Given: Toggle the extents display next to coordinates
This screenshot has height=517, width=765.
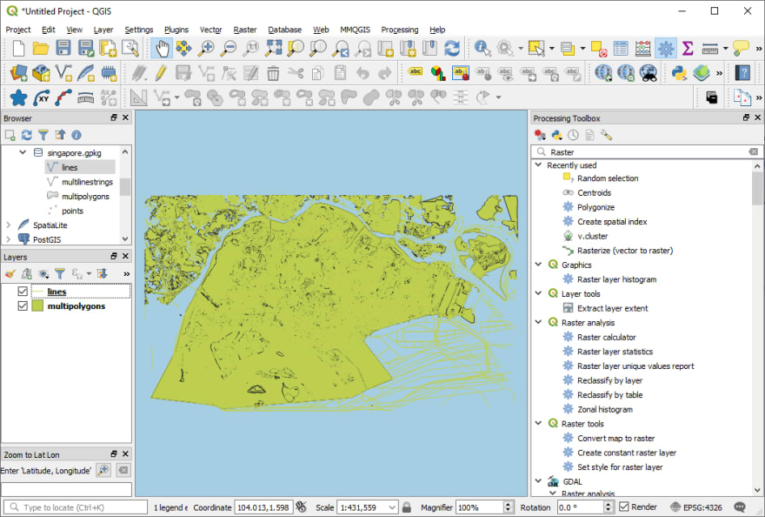Looking at the screenshot, I should coord(301,507).
